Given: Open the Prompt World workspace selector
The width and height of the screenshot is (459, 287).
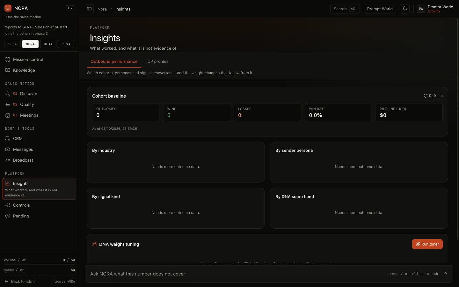Looking at the screenshot, I should point(380,9).
